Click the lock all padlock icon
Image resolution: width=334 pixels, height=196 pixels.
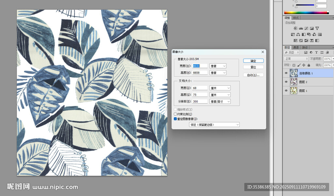pyautogui.click(x=309, y=65)
